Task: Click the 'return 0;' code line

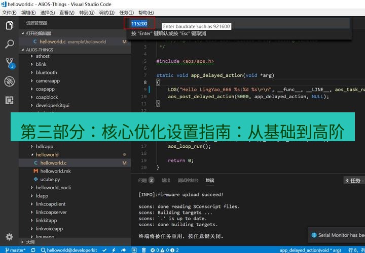Action: [180, 160]
